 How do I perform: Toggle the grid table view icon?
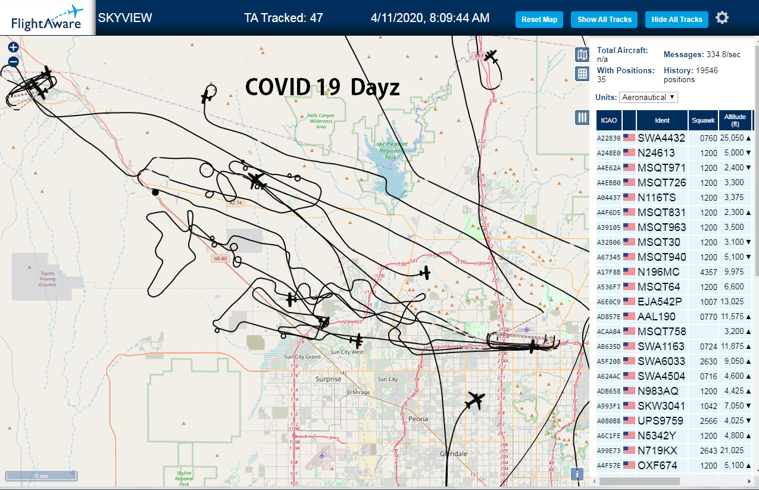coord(582,74)
